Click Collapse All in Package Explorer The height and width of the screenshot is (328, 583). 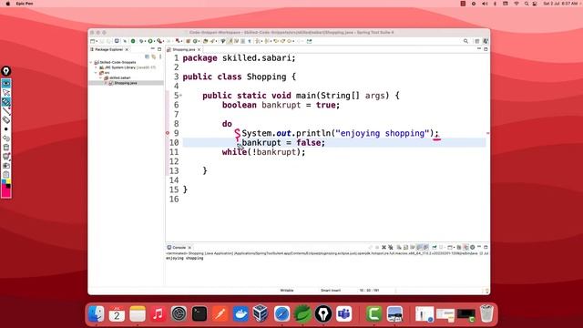[148, 56]
